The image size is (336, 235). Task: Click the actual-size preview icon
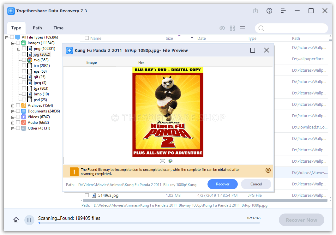click(170, 161)
